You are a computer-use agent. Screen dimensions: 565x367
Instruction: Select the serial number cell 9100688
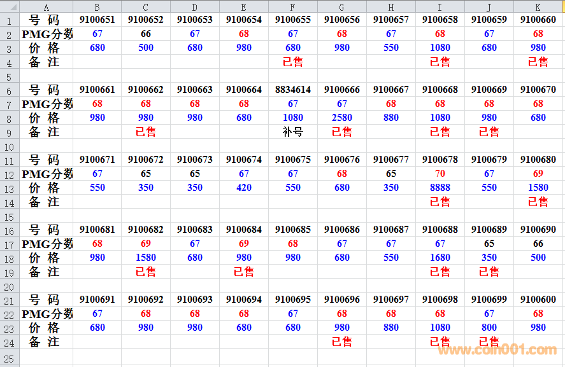click(x=440, y=230)
